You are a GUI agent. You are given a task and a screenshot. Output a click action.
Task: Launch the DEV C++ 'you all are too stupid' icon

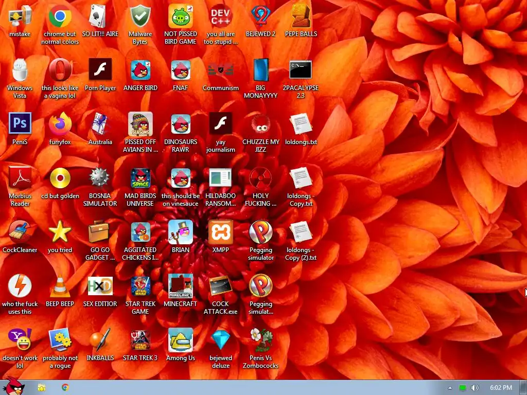pyautogui.click(x=220, y=16)
